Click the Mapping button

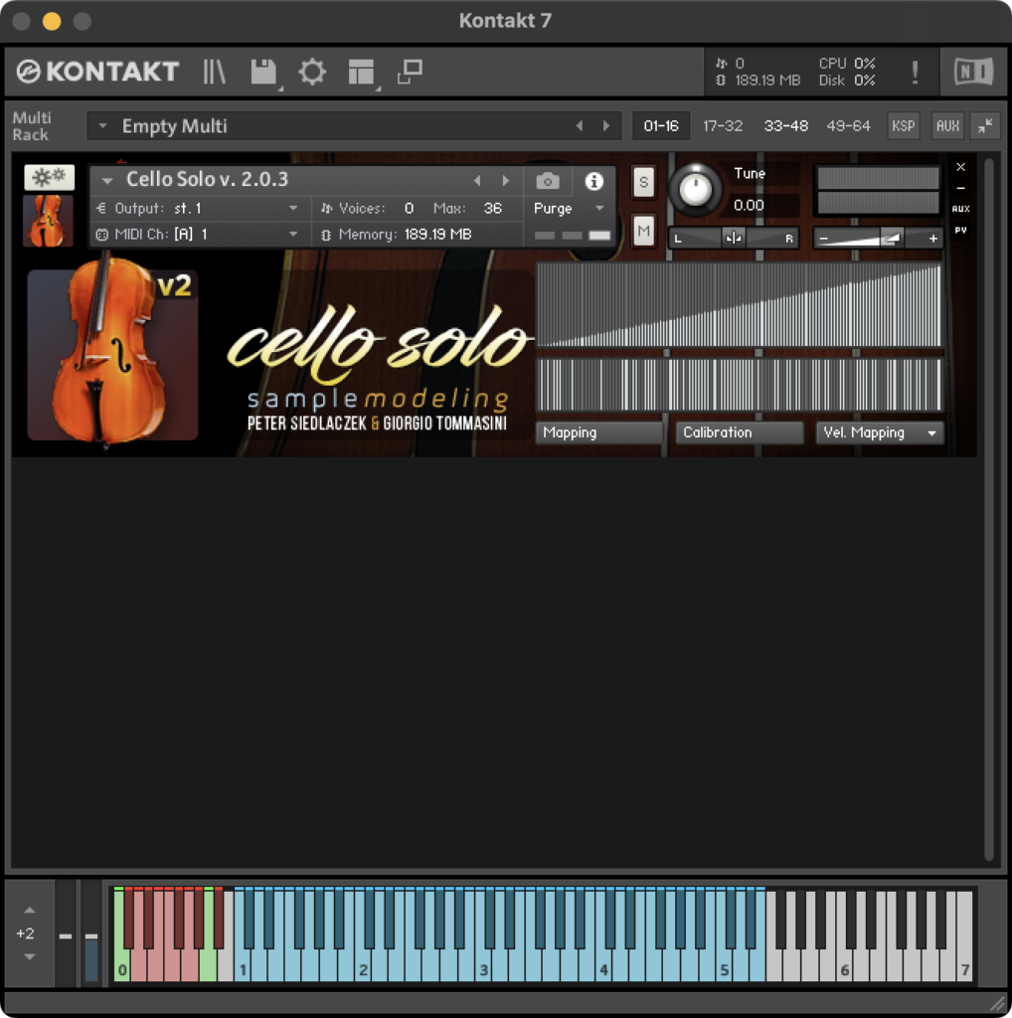click(598, 432)
